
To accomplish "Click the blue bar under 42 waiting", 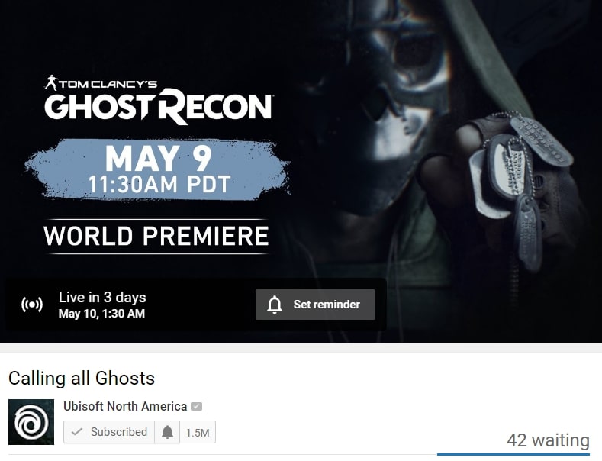I will pos(513,454).
